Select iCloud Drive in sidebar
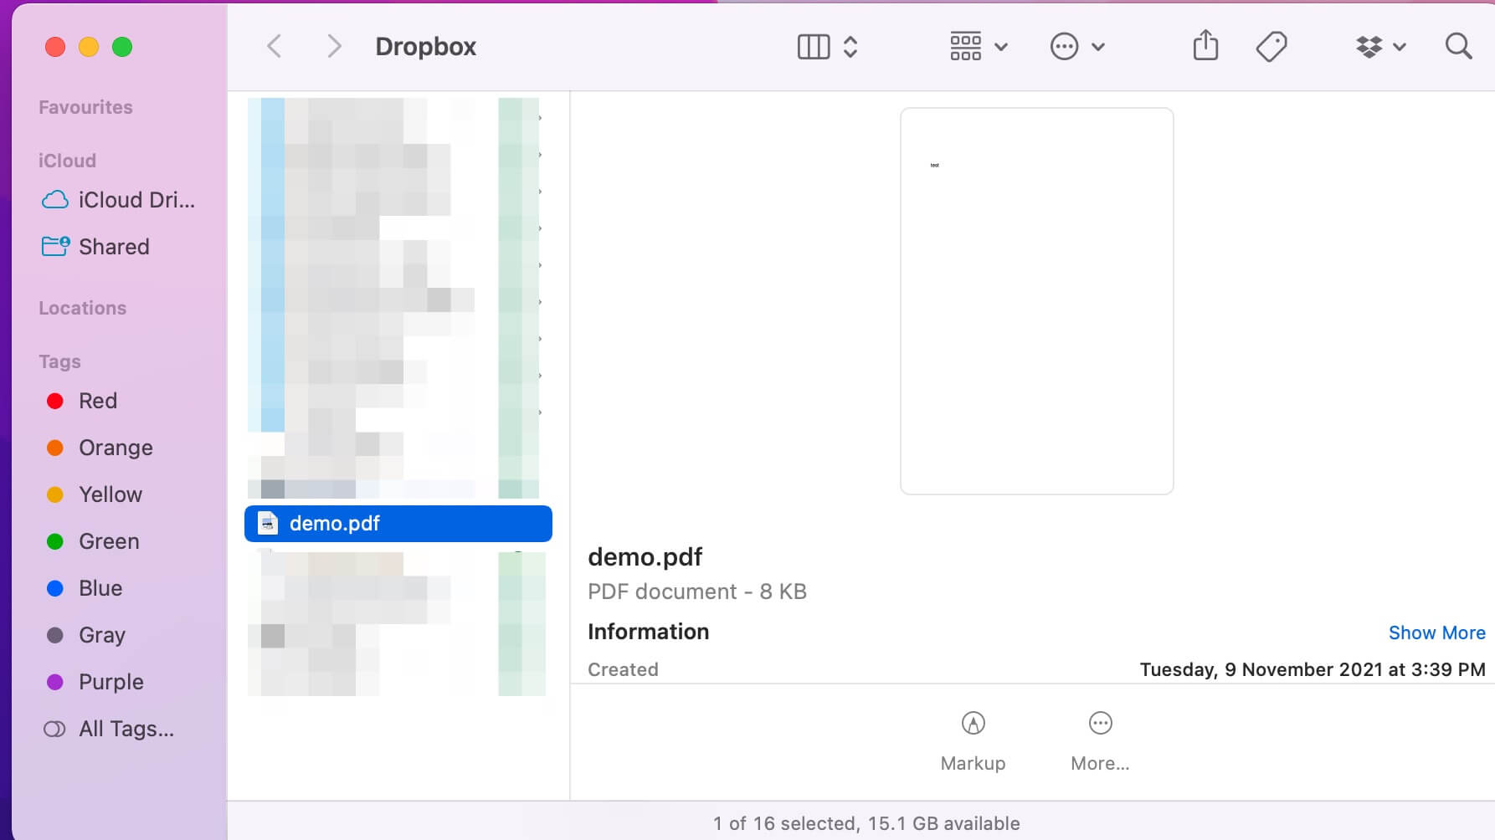1495x840 pixels. click(x=118, y=200)
